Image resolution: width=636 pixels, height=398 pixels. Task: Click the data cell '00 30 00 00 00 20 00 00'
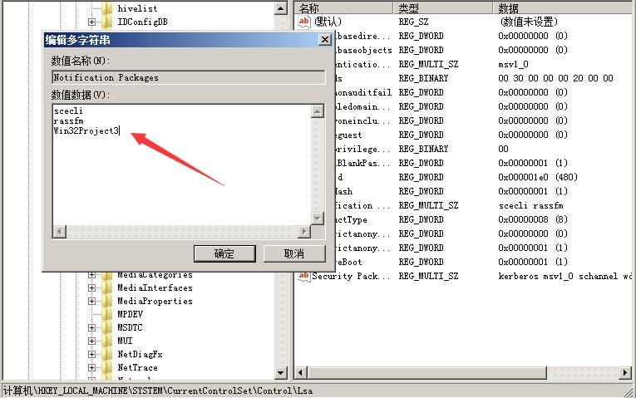point(555,78)
